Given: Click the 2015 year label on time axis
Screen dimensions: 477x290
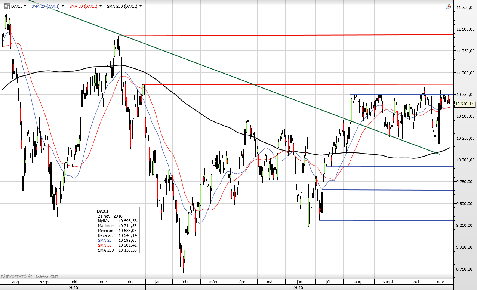Looking at the screenshot, I should point(74,287).
